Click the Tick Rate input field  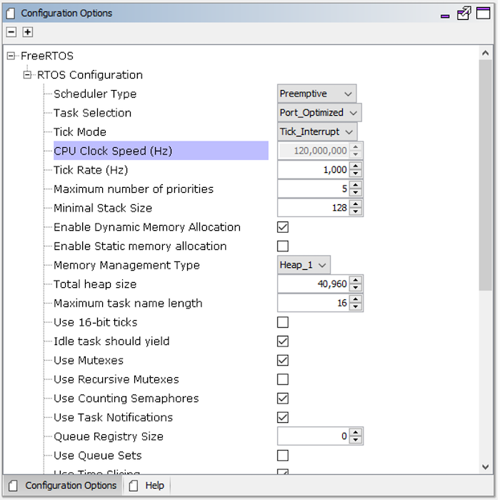click(314, 170)
